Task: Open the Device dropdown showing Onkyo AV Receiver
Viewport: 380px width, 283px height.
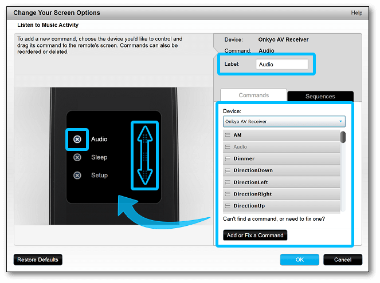Action: click(284, 122)
